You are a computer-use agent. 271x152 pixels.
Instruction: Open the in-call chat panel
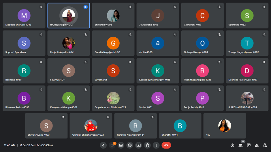[249, 145]
